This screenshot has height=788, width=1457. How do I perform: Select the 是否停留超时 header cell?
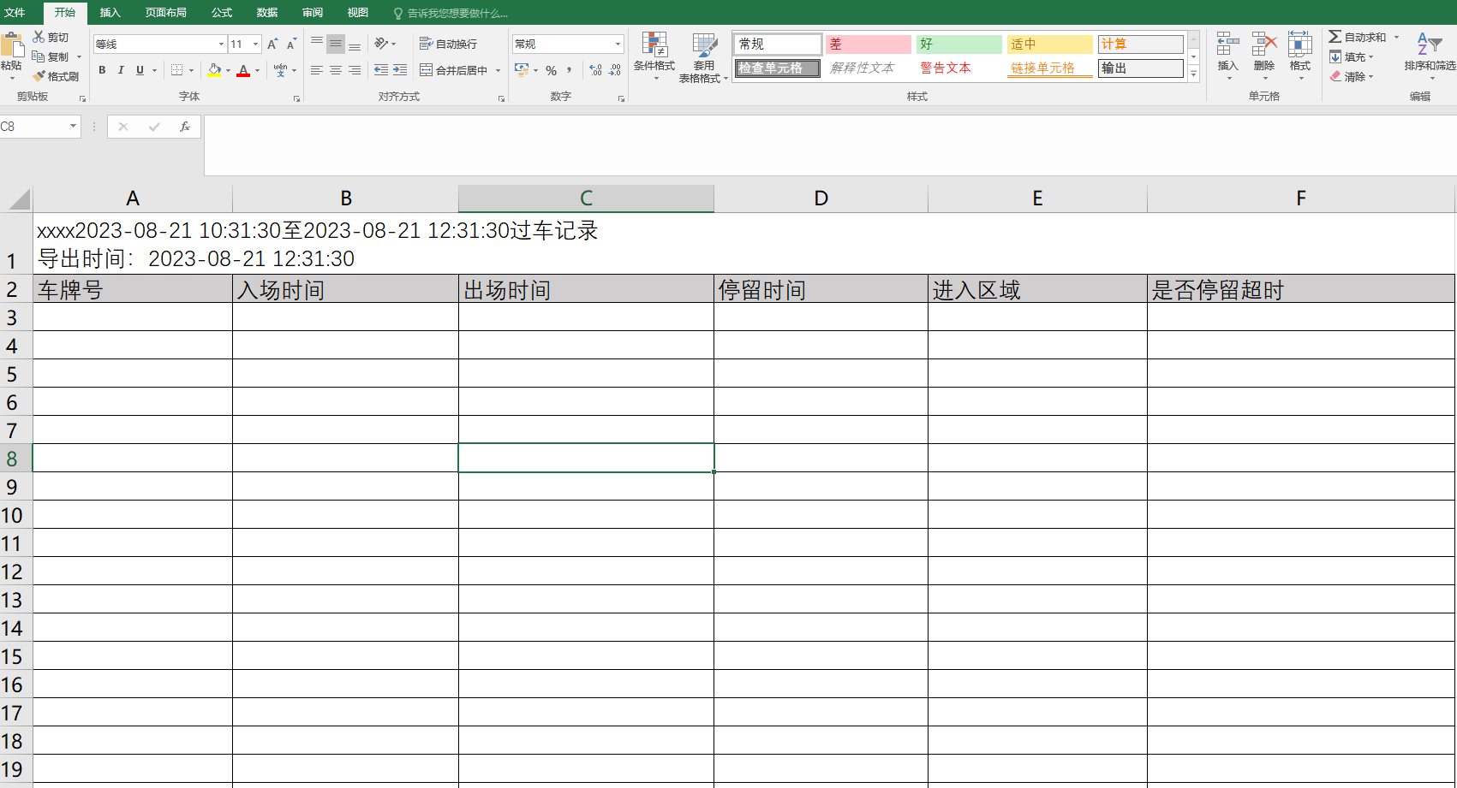[1300, 289]
